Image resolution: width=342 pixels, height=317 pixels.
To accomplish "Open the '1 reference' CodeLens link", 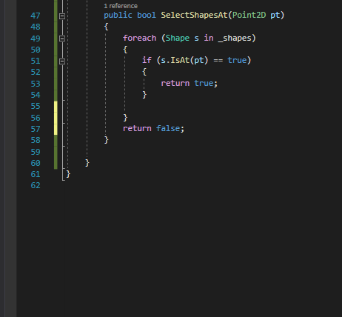I will [121, 6].
